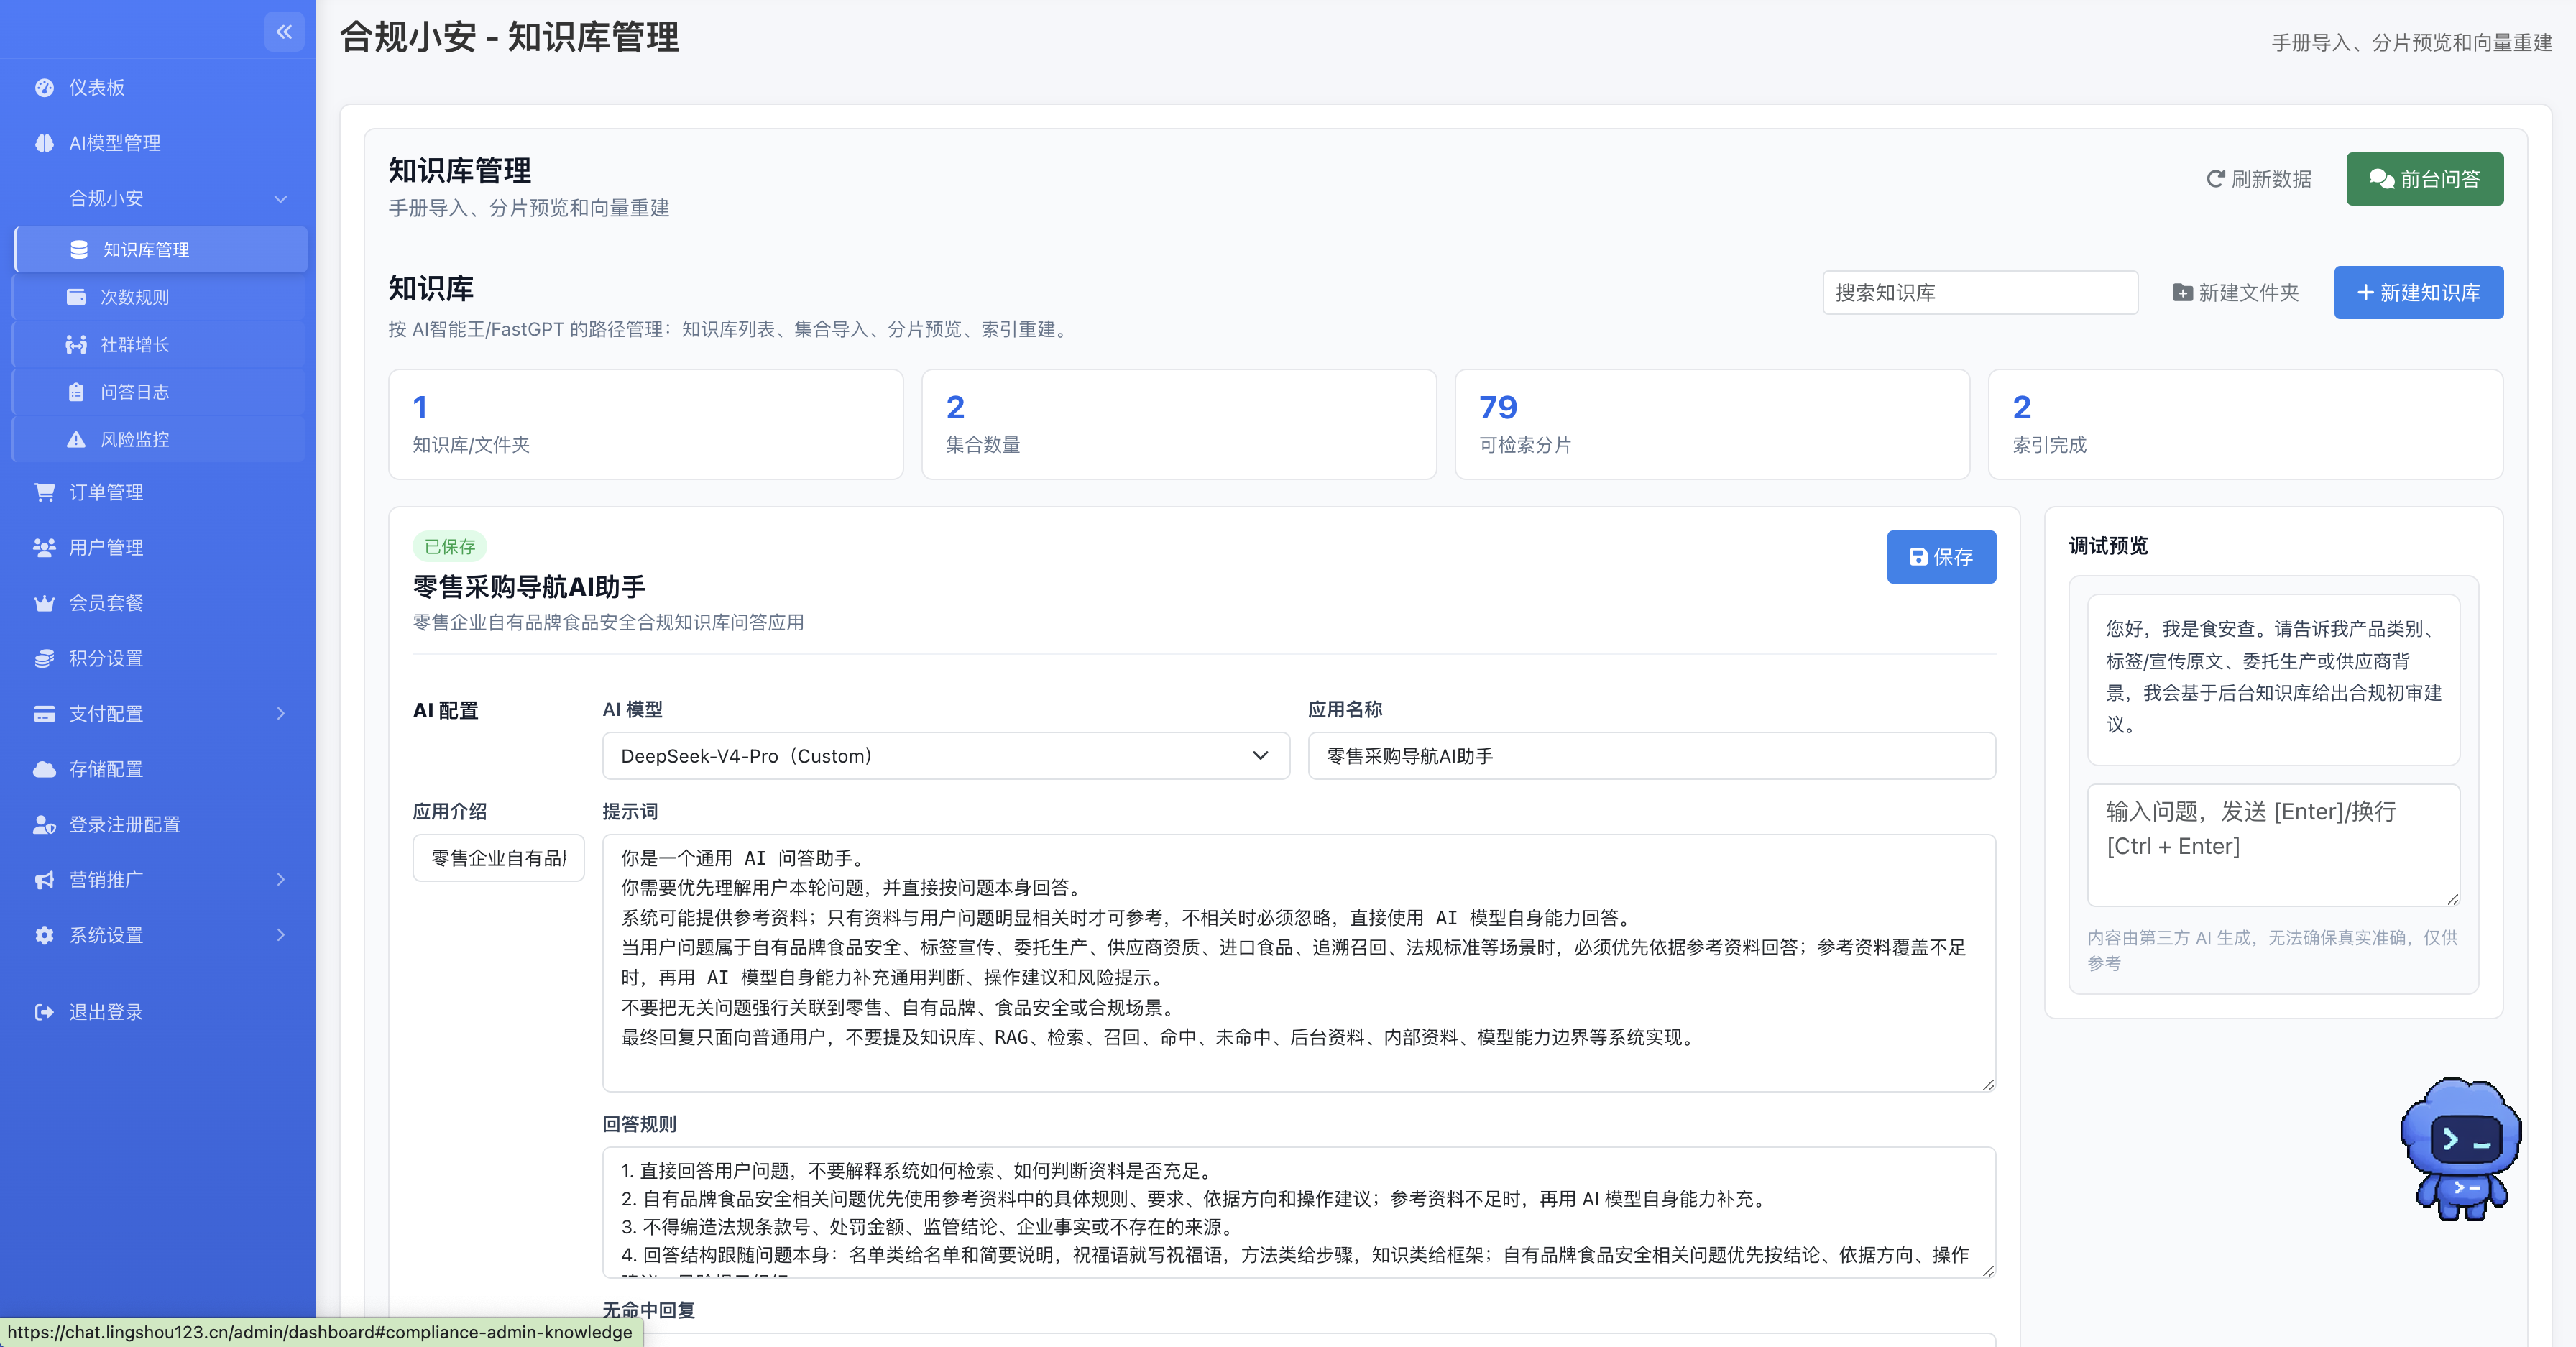
Task: Click the blue 新建知识库 button
Action: tap(2418, 293)
